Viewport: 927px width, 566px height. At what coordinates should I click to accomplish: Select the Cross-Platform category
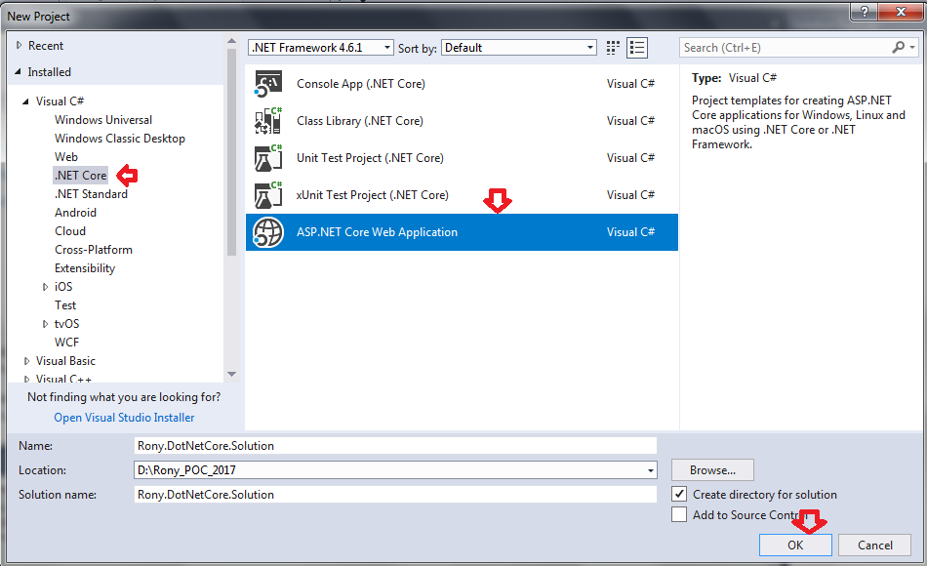pos(94,250)
